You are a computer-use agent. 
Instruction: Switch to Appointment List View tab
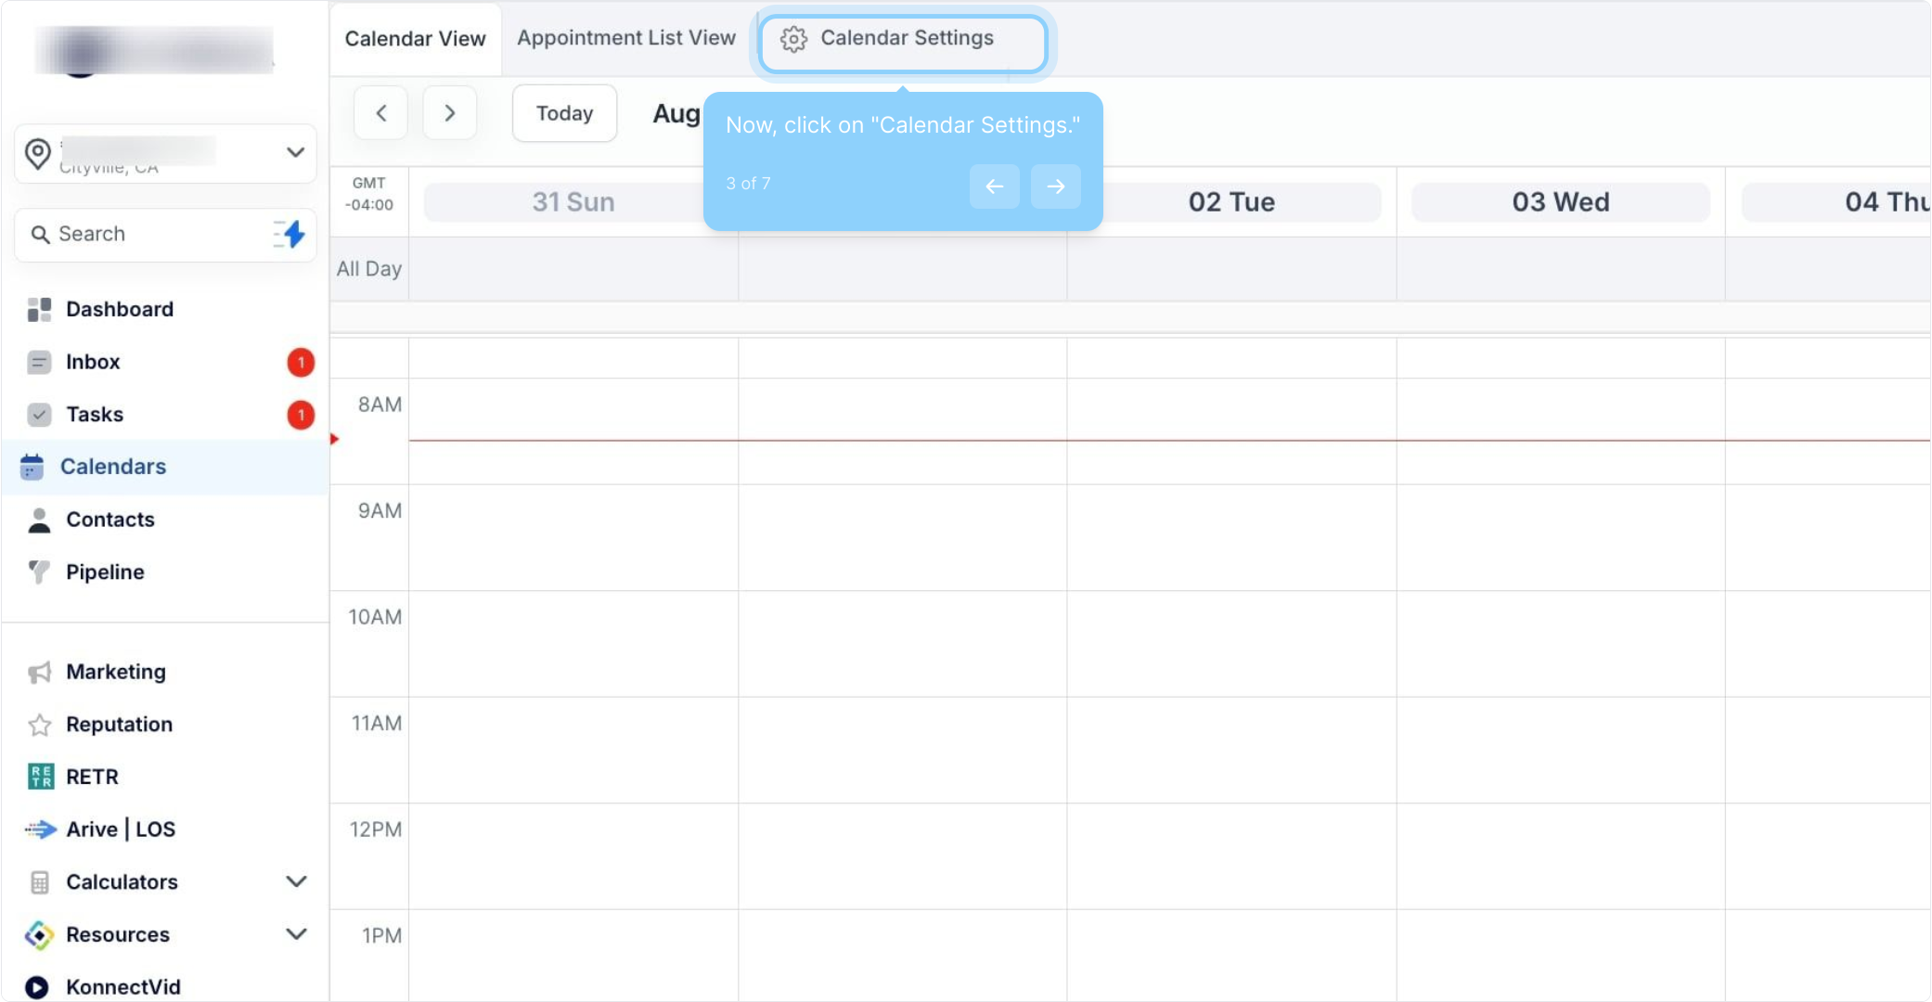pyautogui.click(x=625, y=38)
